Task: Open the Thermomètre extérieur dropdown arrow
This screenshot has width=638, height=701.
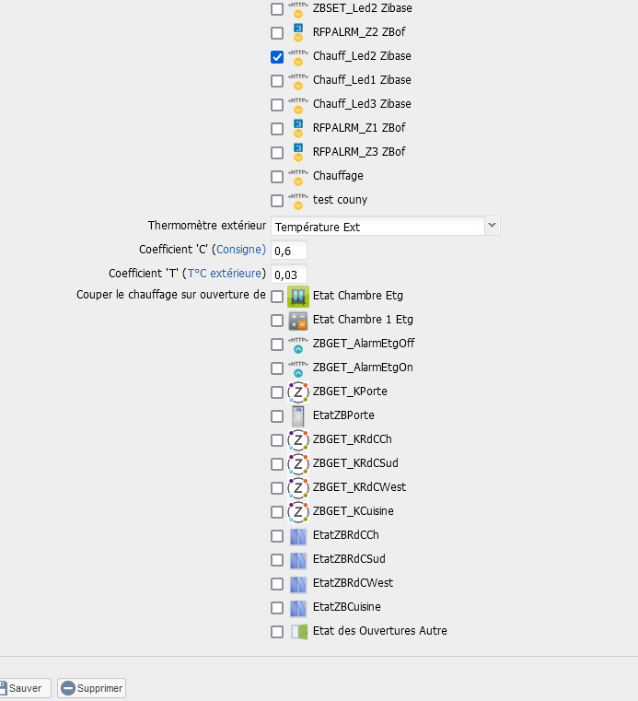Action: click(492, 226)
